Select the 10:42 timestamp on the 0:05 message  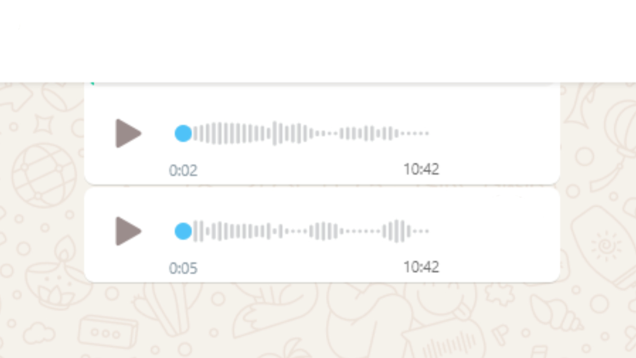(x=421, y=266)
